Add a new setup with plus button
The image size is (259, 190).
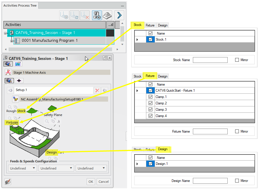[x=19, y=80]
